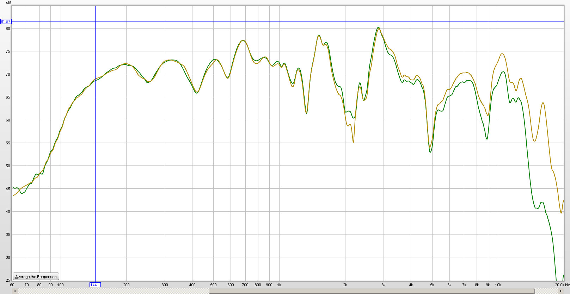Select the 81.57 dB cursor readout
The height and width of the screenshot is (294, 570).
6,21
